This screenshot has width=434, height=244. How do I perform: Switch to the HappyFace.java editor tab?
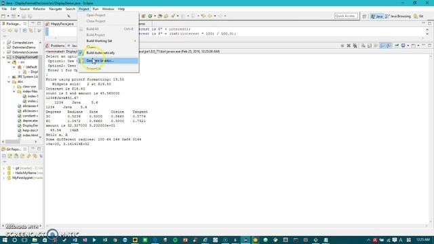coord(60,24)
